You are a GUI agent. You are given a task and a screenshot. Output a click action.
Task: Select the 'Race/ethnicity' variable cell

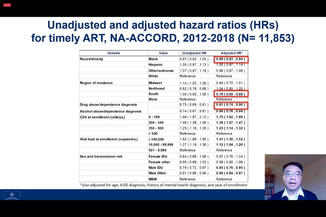point(92,59)
